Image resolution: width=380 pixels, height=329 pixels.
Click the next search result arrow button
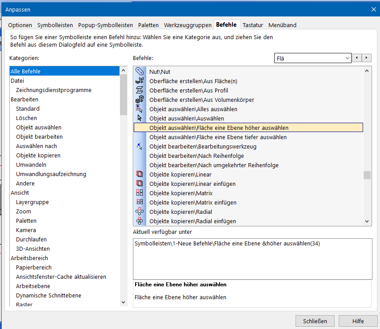[366, 58]
